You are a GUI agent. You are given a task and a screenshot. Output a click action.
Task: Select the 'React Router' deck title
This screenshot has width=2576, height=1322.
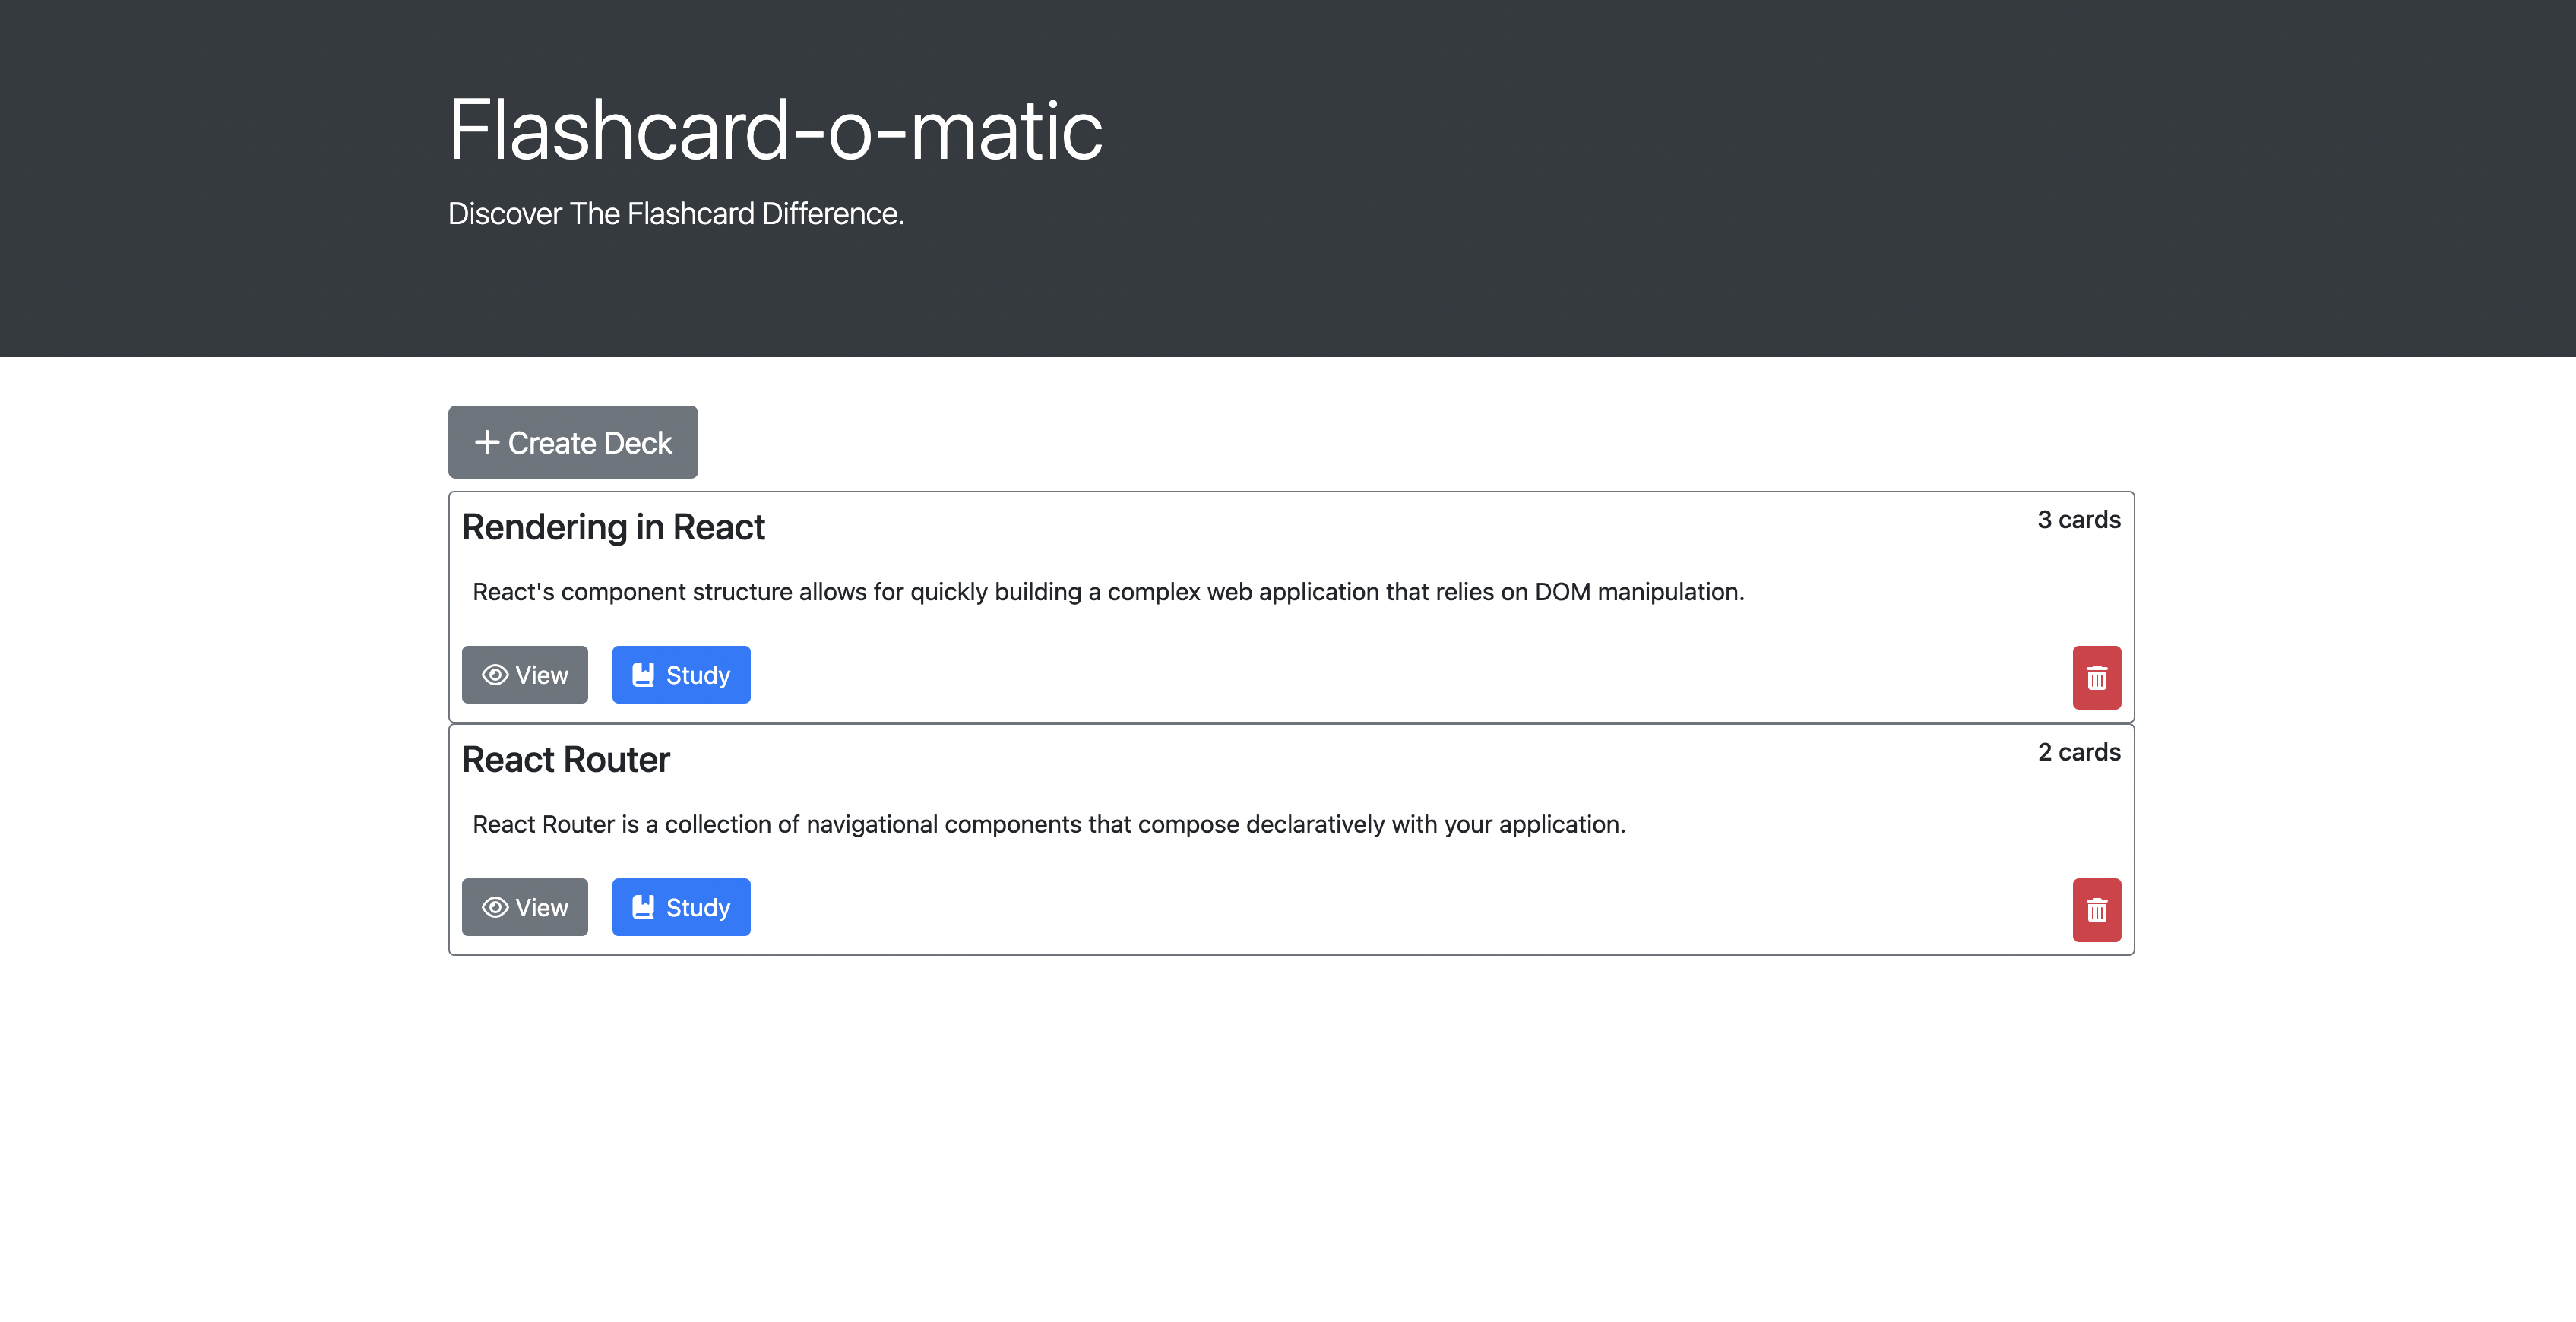click(566, 760)
